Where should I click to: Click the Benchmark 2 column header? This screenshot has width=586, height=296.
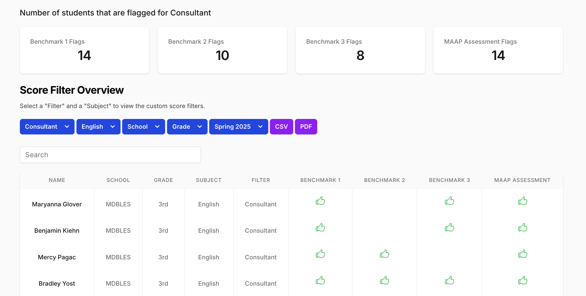[x=384, y=180]
